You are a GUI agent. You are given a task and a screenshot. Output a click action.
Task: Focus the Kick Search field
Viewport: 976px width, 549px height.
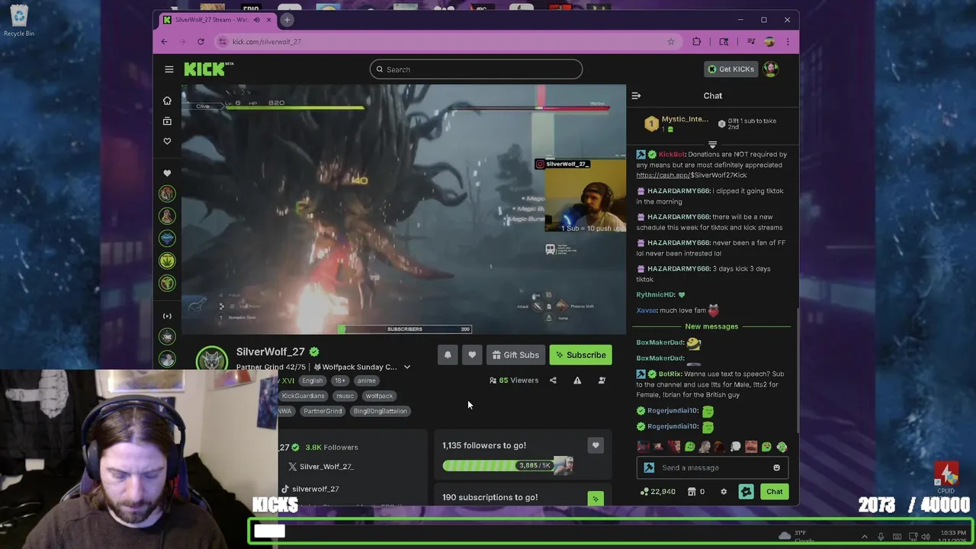[476, 69]
